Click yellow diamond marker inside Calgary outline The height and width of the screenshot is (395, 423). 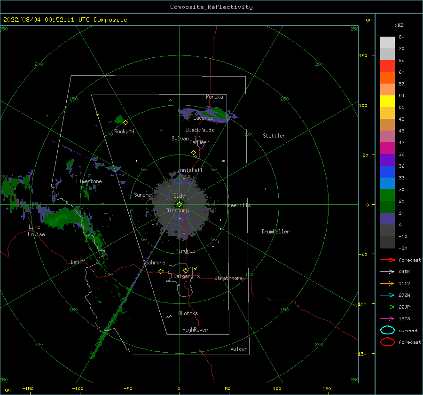pyautogui.click(x=186, y=271)
